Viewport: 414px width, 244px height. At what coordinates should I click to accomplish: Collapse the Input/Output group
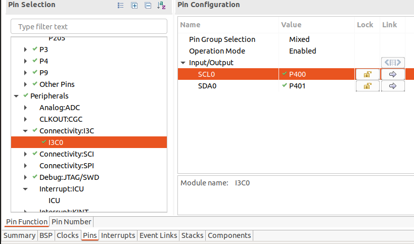pyautogui.click(x=183, y=63)
